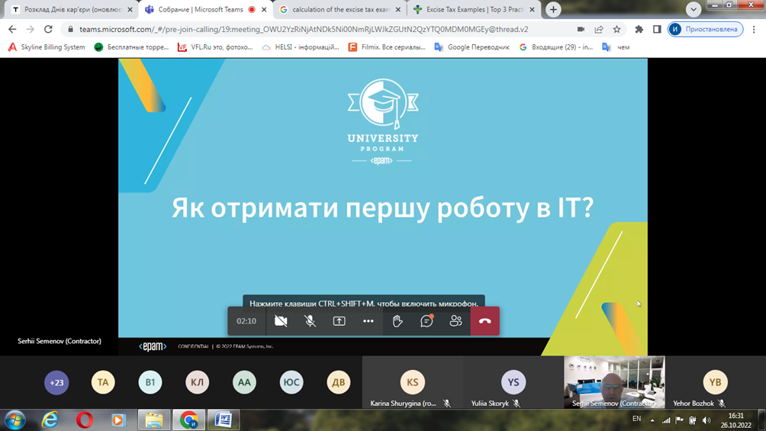Open VFL.Ru это, фотохо... bookmark

pos(215,47)
